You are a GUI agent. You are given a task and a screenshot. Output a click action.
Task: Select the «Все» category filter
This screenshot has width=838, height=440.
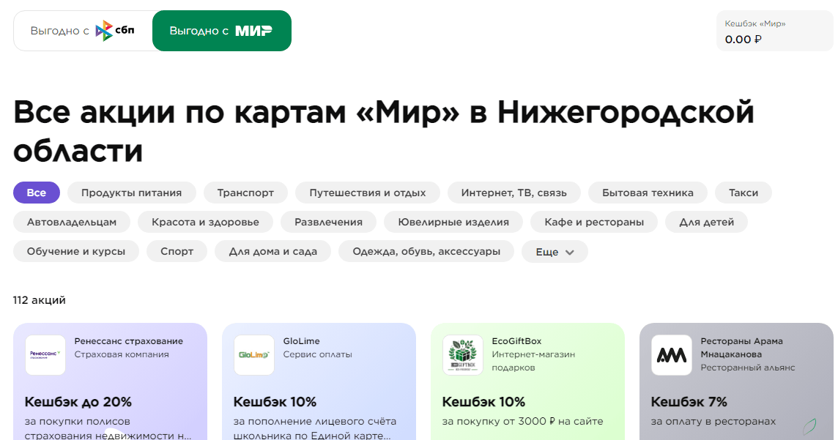[x=37, y=193]
